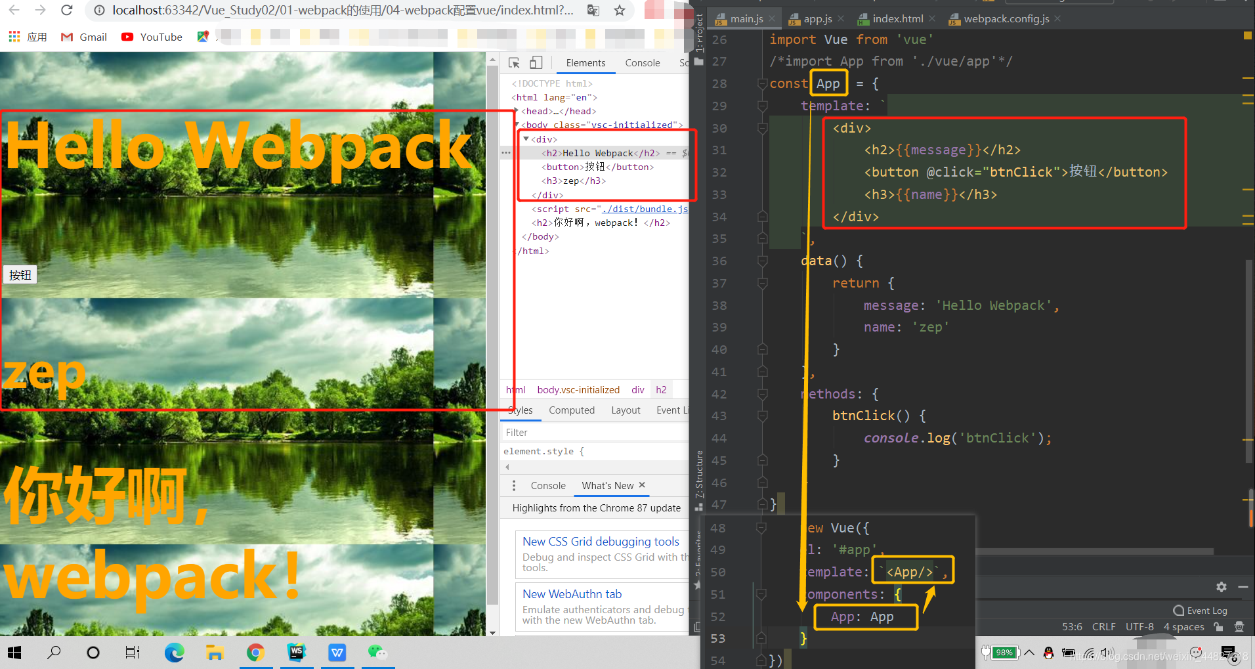Toggle DevTools device toolbar
Screen dimensions: 1255x669
pyautogui.click(x=536, y=62)
